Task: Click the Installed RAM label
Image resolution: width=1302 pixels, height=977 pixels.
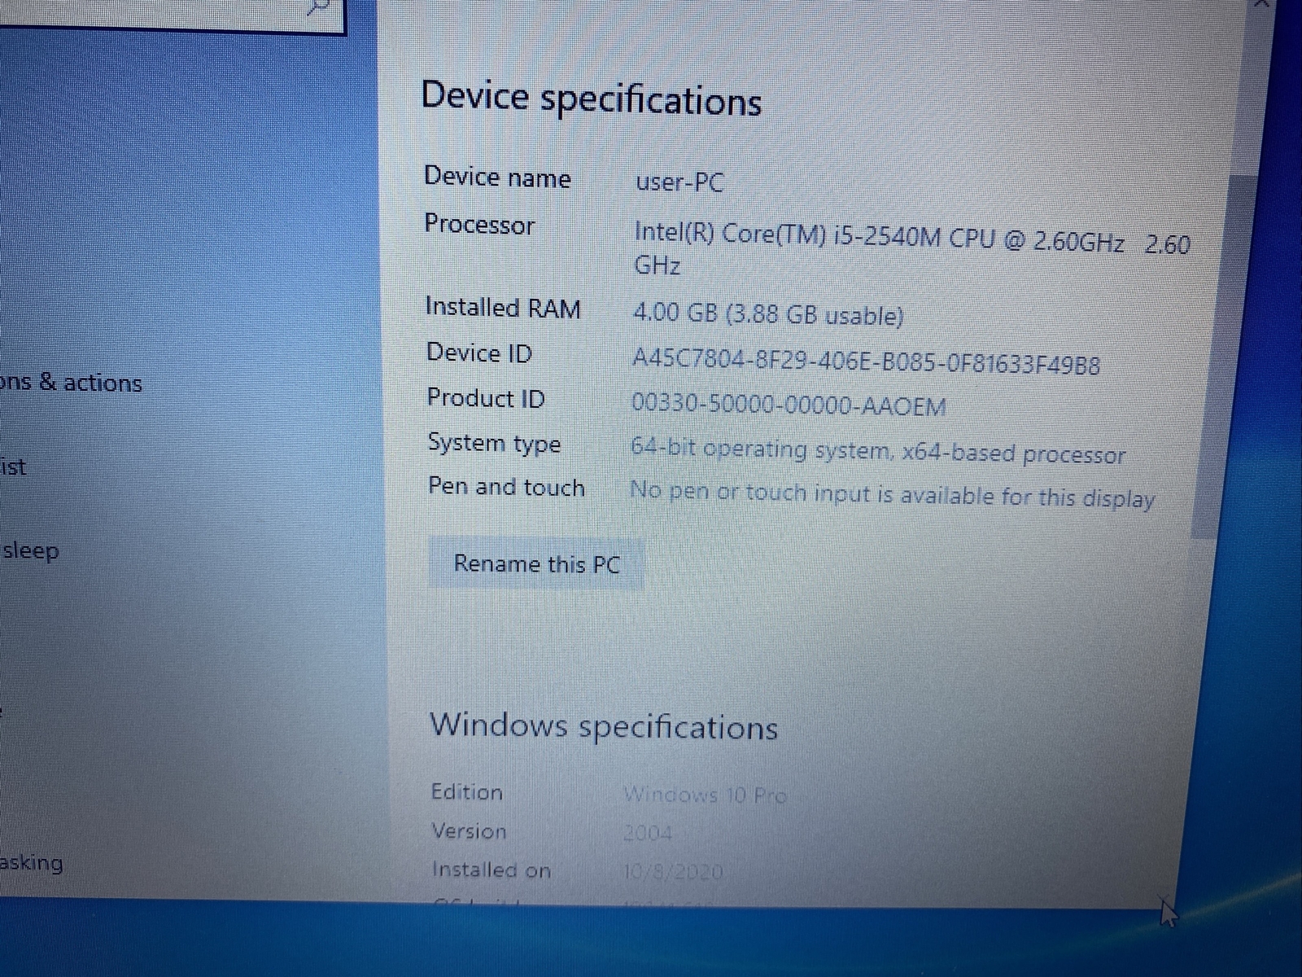Action: (x=503, y=308)
